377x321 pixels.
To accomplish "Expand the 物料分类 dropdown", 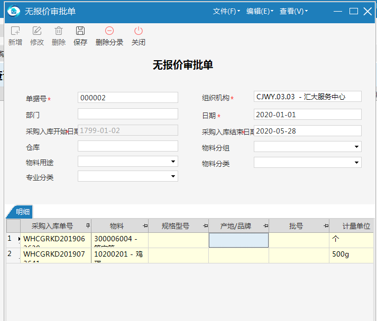I will coord(356,163).
